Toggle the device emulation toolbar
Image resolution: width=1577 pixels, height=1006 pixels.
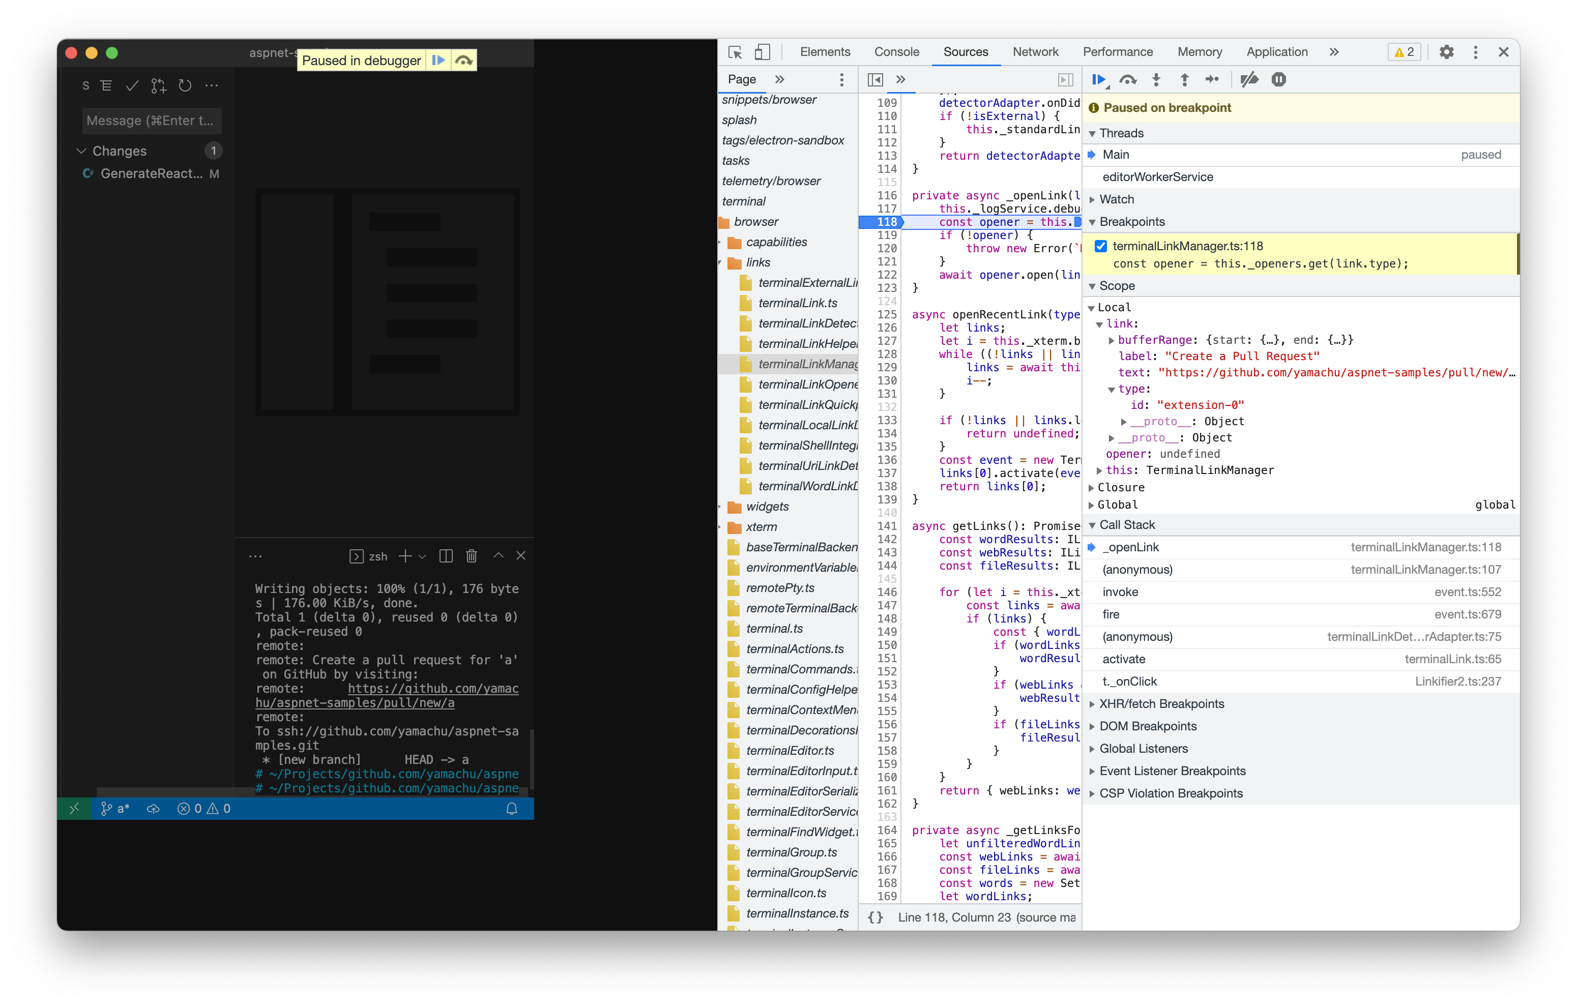coord(761,52)
